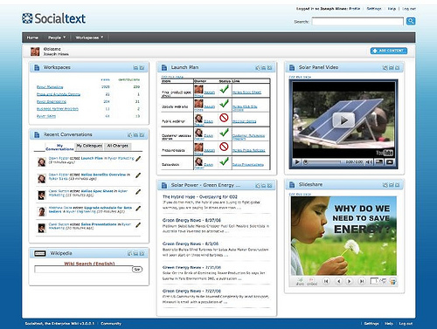The width and height of the screenshot is (437, 329).
Task: Click pencil icon beside Upgrade schedule entry
Action: (x=138, y=209)
